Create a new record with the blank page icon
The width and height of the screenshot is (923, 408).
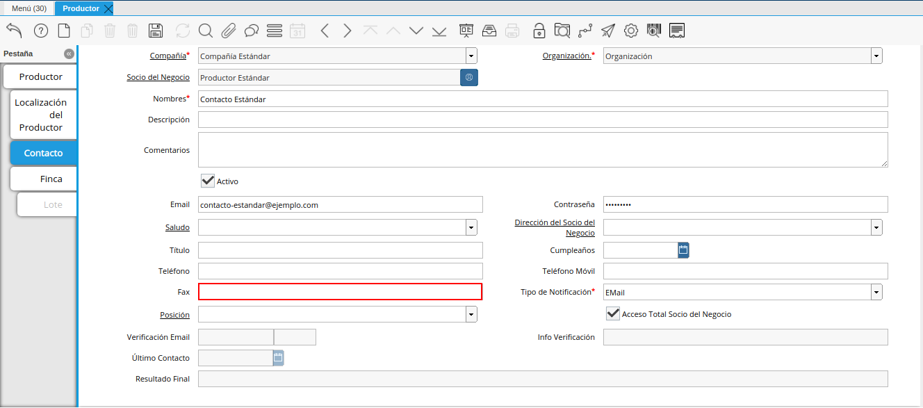[64, 31]
